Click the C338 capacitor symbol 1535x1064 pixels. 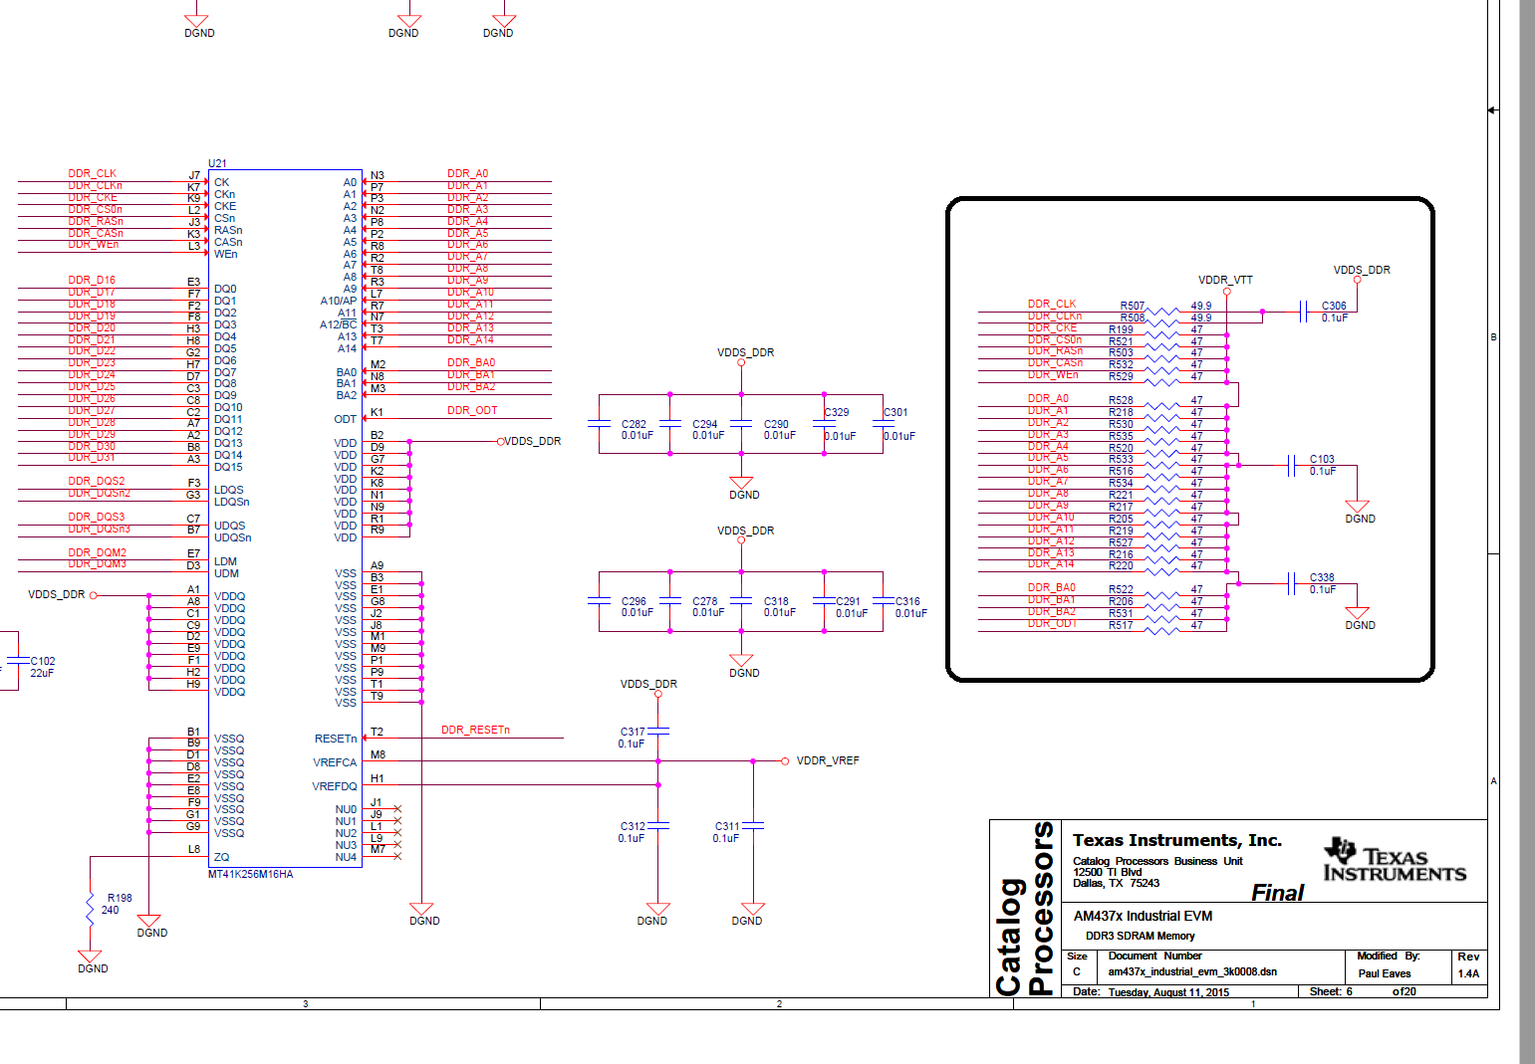pyautogui.click(x=1291, y=583)
